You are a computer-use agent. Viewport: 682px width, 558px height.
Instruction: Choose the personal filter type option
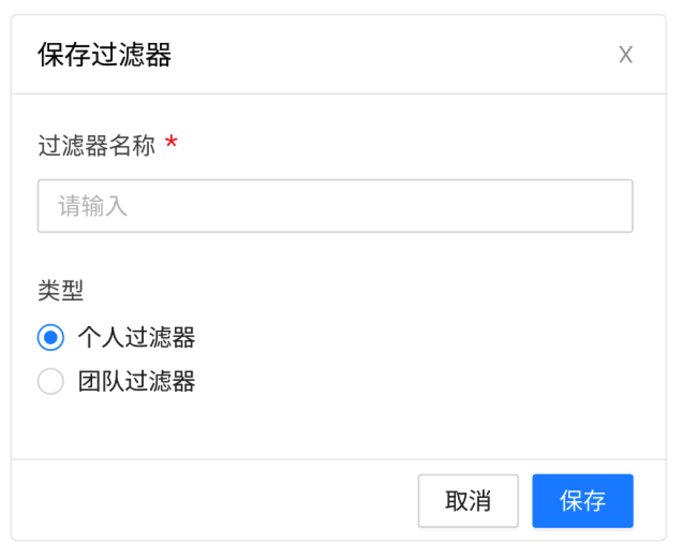[x=51, y=337]
